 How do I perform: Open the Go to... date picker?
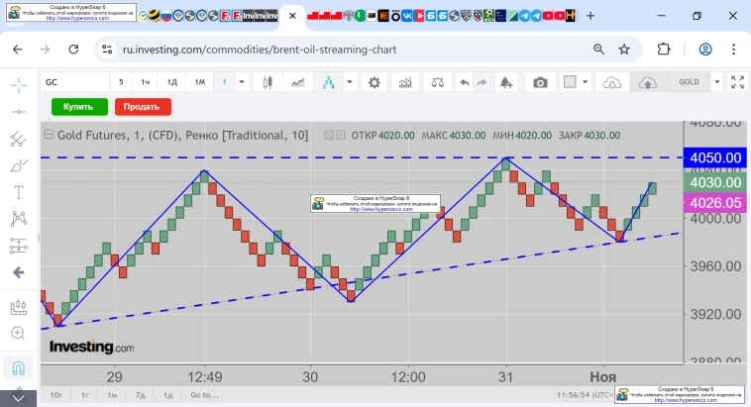[x=204, y=395]
